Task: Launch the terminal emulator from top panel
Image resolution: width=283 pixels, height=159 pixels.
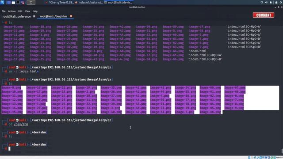Action: [18, 3]
